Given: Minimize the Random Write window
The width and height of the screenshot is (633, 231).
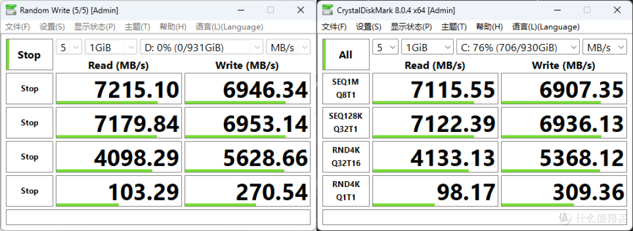Looking at the screenshot, I should click(241, 10).
